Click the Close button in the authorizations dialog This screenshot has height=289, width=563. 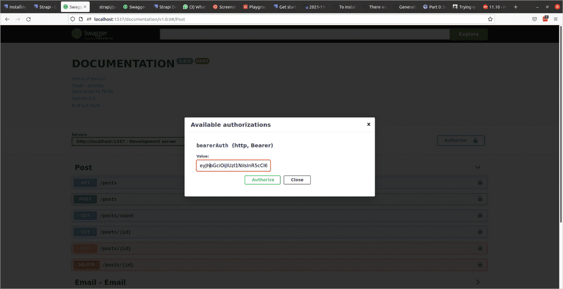297,180
